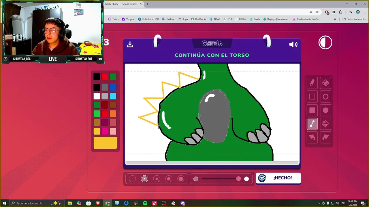Image resolution: width=369 pixels, height=207 pixels.
Task: Open the Chrome three-dot menu
Action: click(365, 12)
